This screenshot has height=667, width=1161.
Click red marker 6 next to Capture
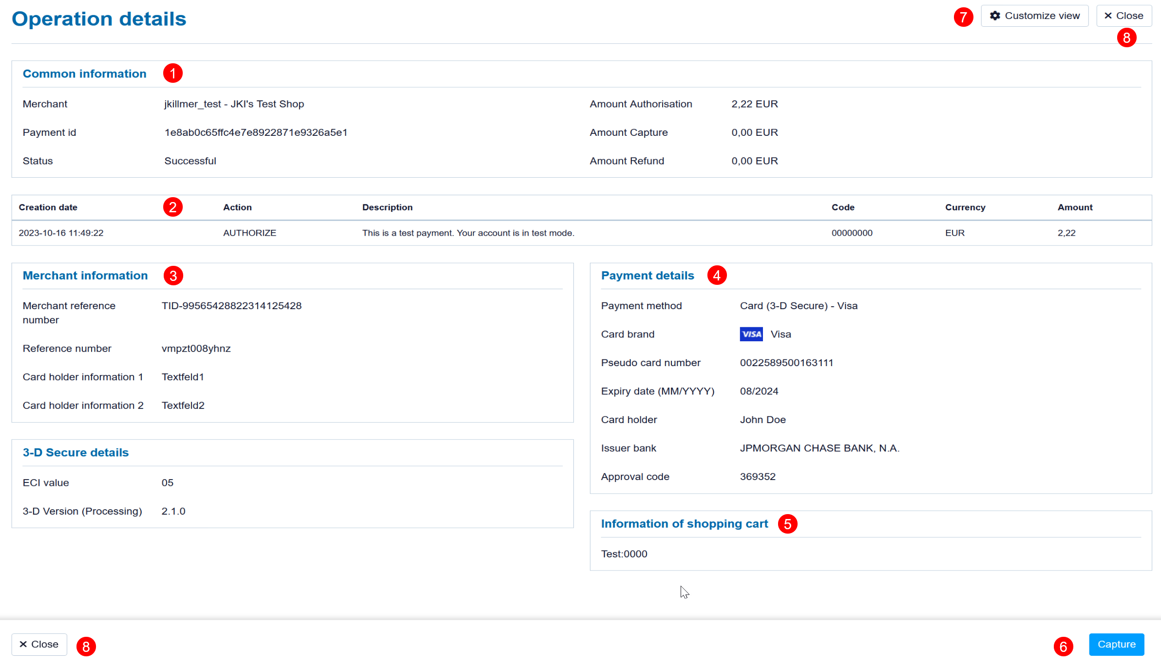tap(1063, 647)
